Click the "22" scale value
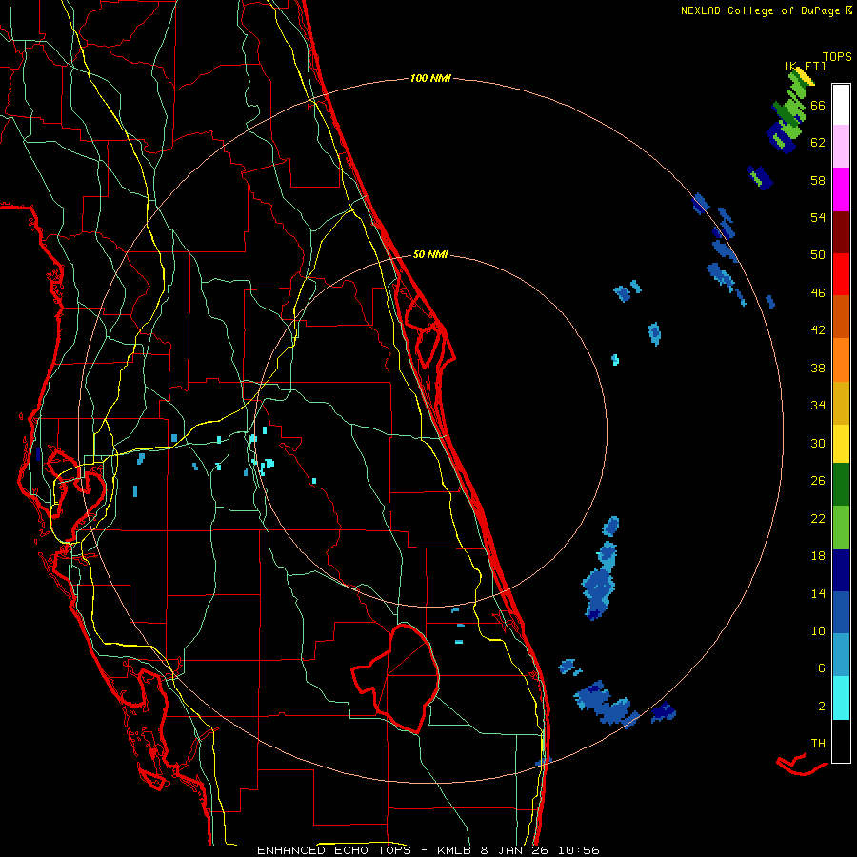 click(x=818, y=518)
